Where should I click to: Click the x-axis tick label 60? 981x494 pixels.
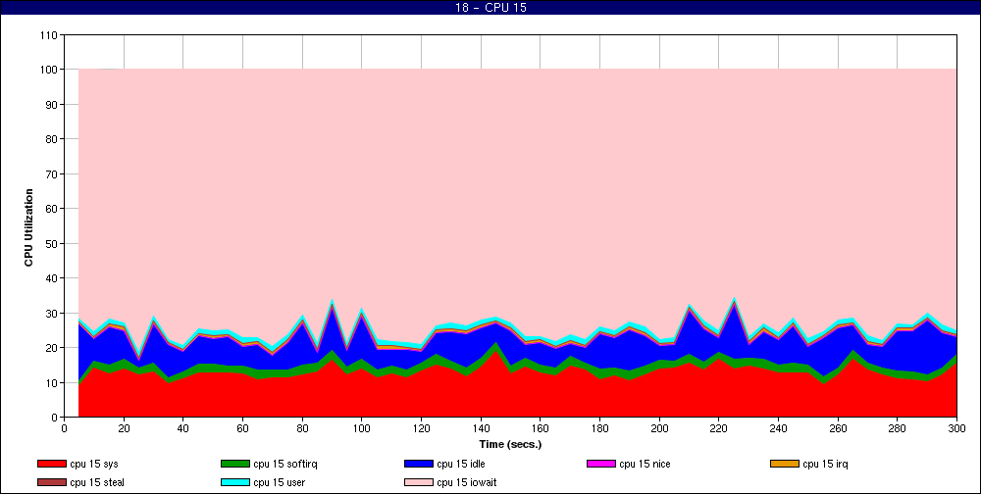click(x=242, y=428)
